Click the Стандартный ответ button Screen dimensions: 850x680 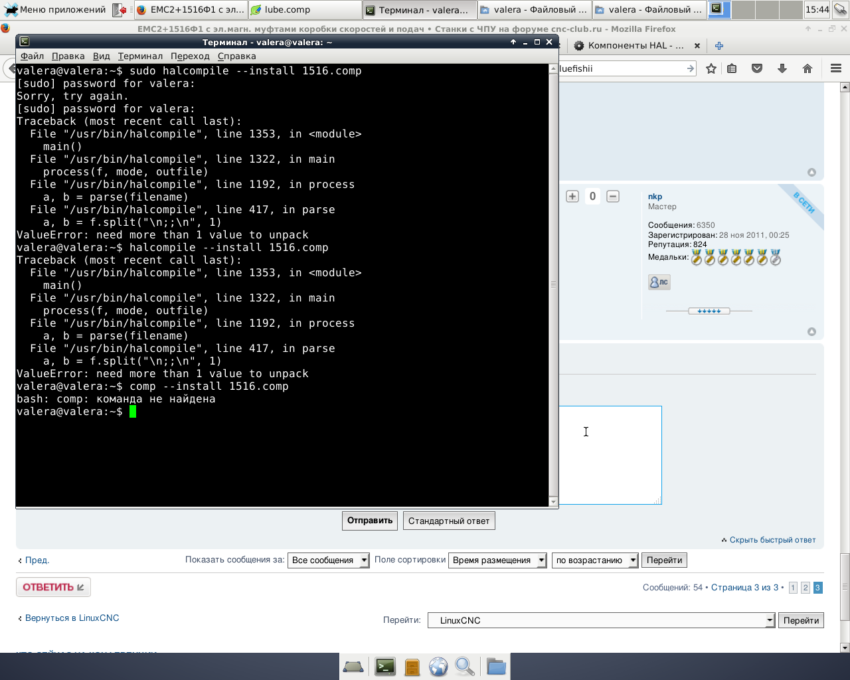pos(449,521)
